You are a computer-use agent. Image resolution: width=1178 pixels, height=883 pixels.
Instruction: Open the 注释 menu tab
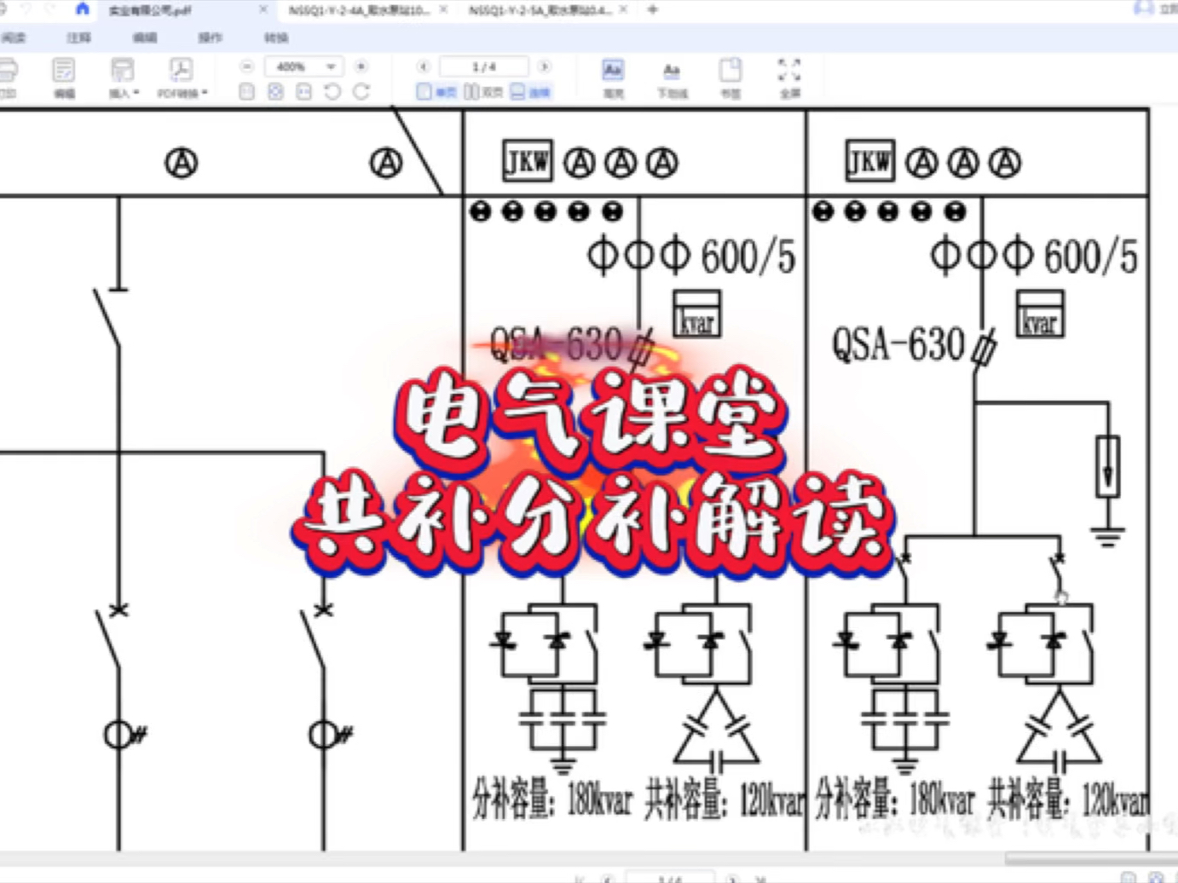click(78, 38)
